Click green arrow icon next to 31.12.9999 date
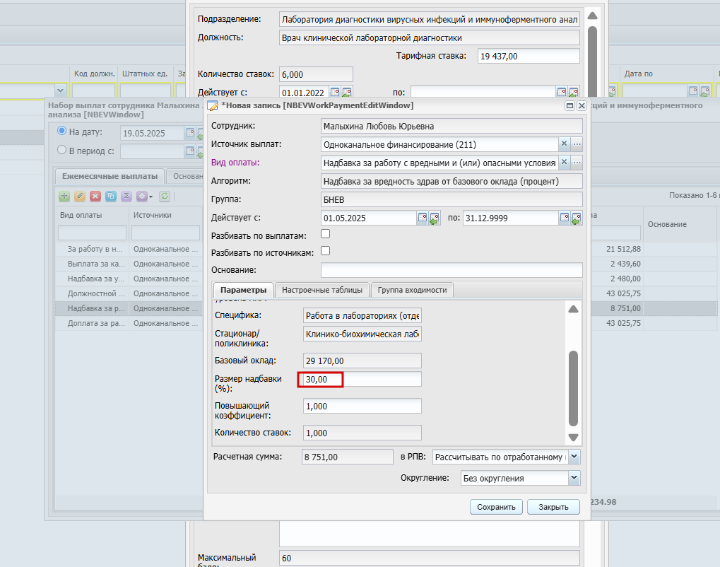 (577, 218)
